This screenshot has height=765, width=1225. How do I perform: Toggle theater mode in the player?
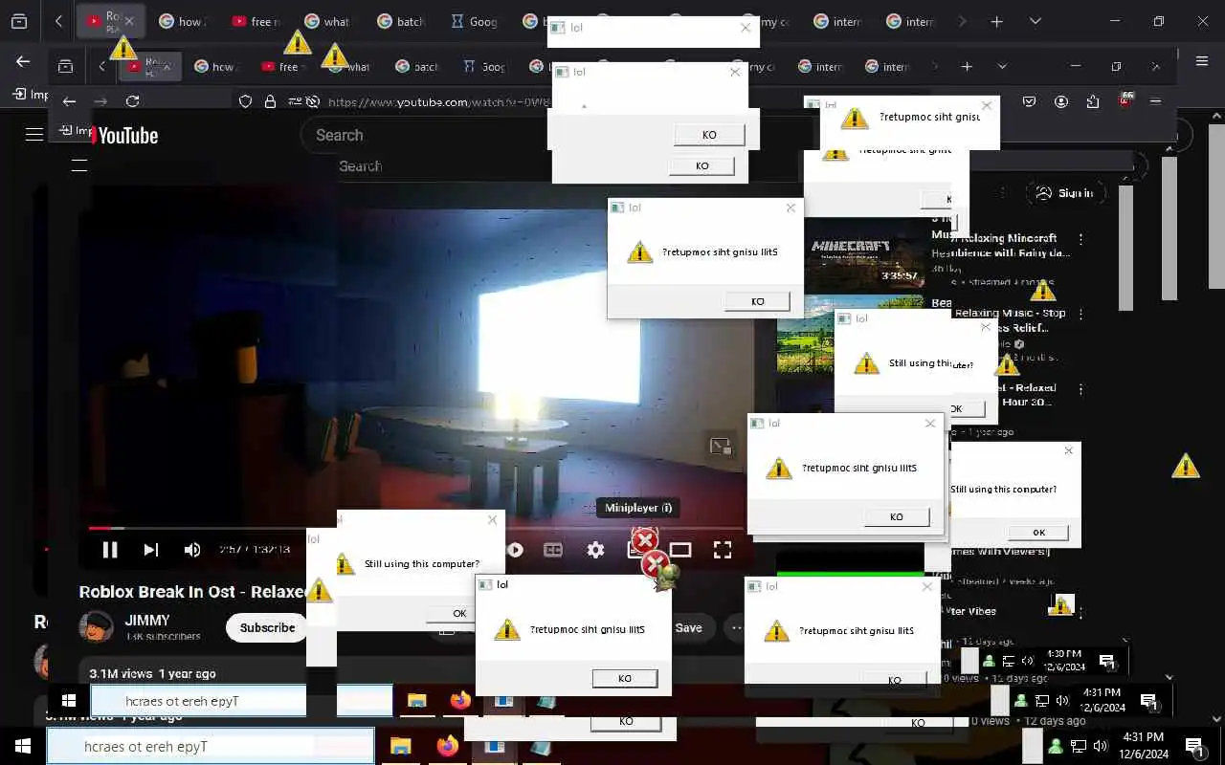pyautogui.click(x=680, y=550)
